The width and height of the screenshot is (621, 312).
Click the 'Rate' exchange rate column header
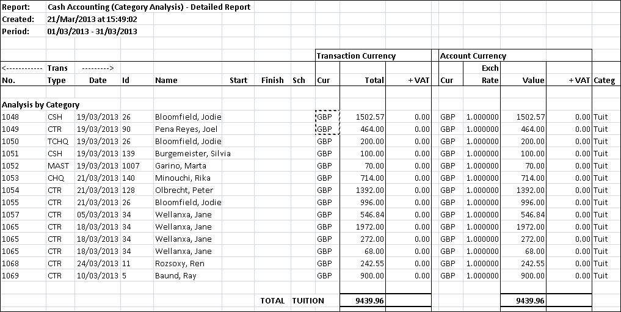[x=490, y=80]
